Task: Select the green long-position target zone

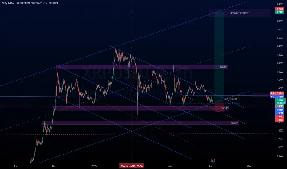Action: [x=219, y=57]
